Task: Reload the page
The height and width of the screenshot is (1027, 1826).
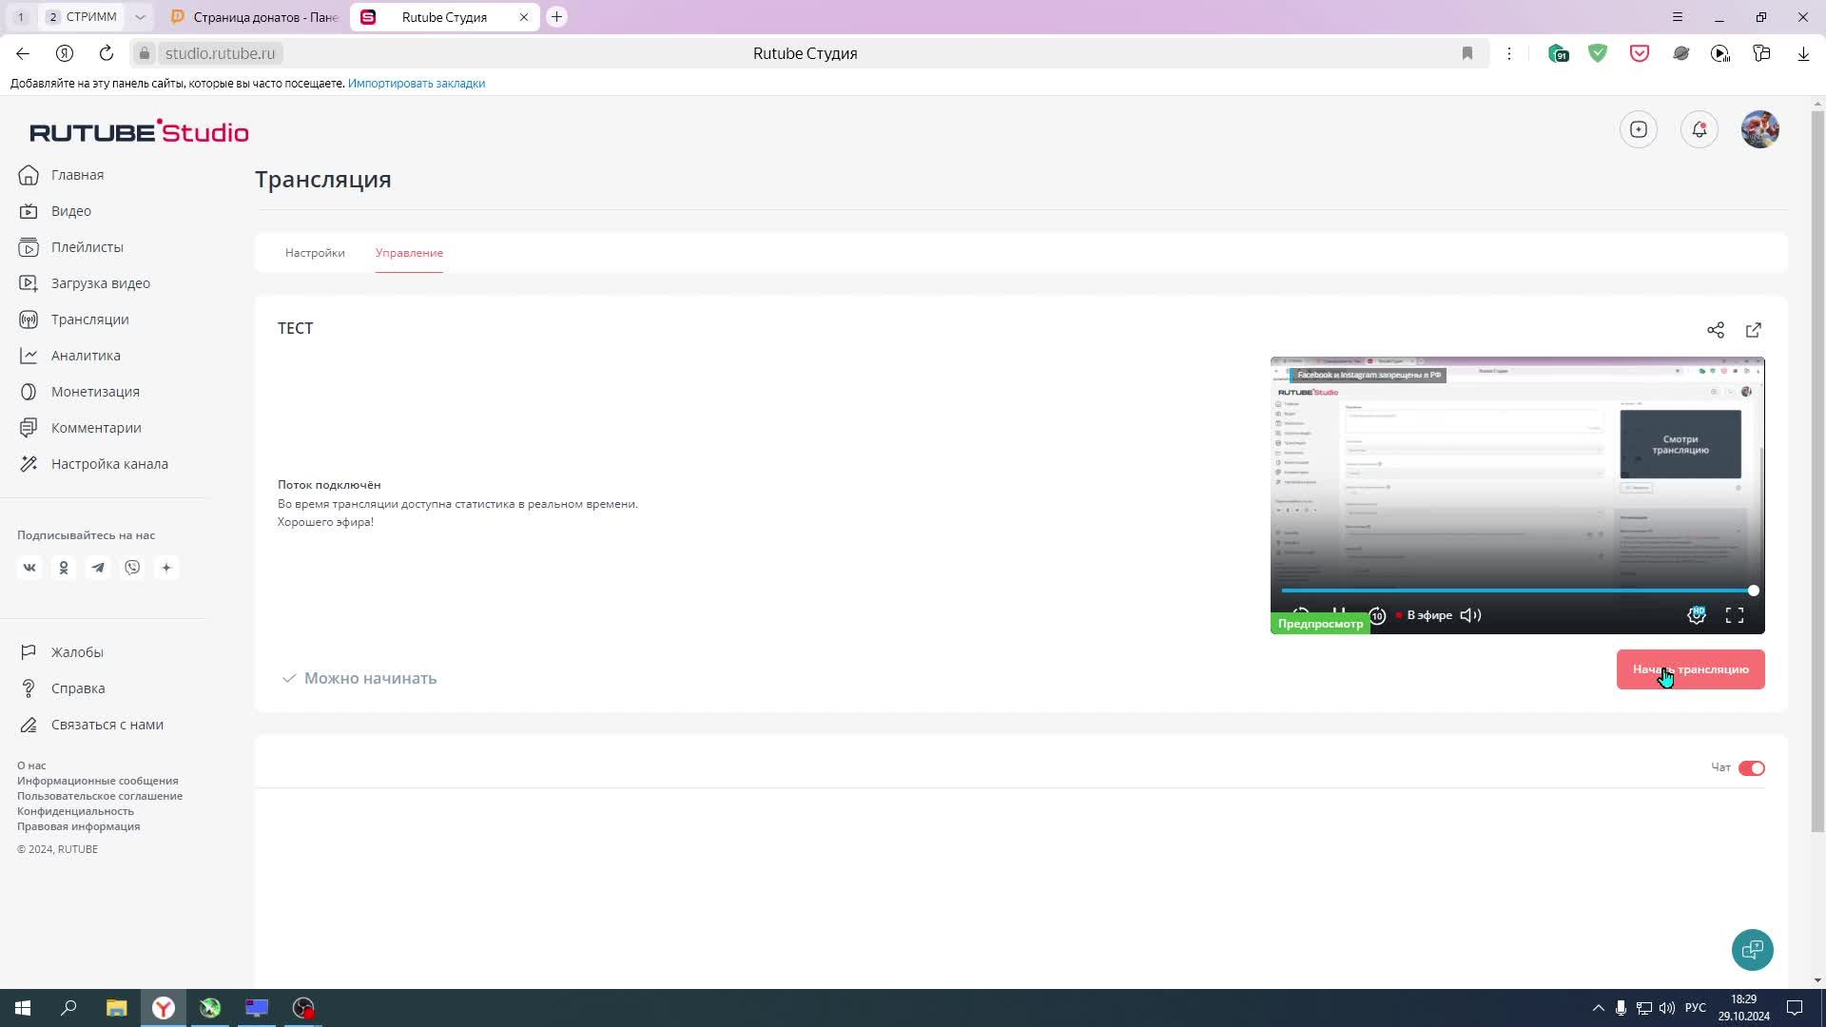Action: click(107, 53)
